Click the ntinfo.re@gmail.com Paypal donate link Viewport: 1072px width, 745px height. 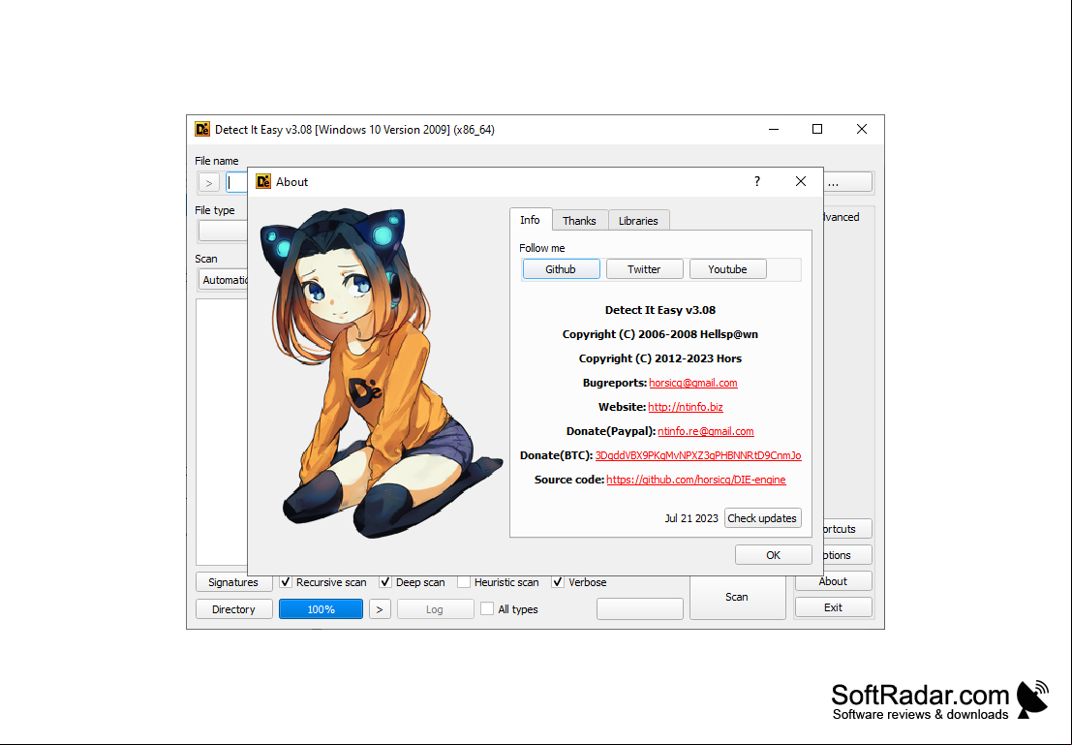point(706,431)
